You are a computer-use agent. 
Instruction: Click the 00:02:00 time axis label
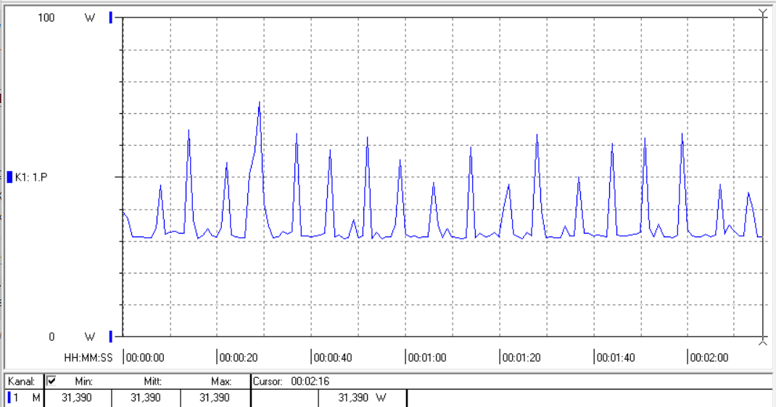[x=710, y=358]
